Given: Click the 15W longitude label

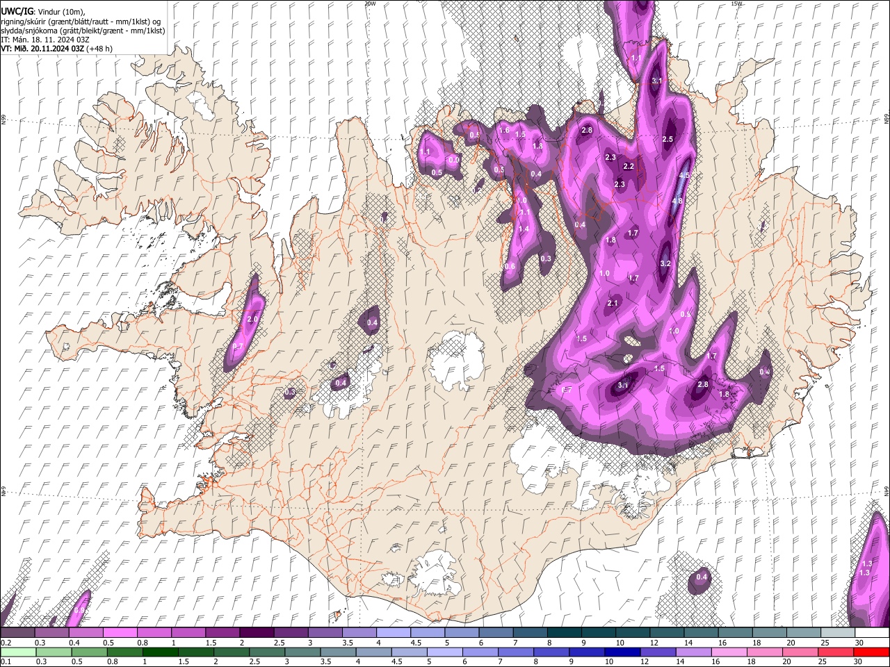Looking at the screenshot, I should (736, 3).
